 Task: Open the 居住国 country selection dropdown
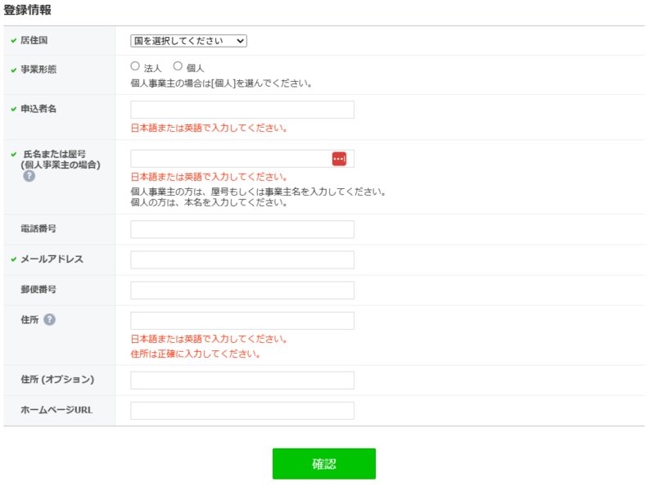(188, 41)
